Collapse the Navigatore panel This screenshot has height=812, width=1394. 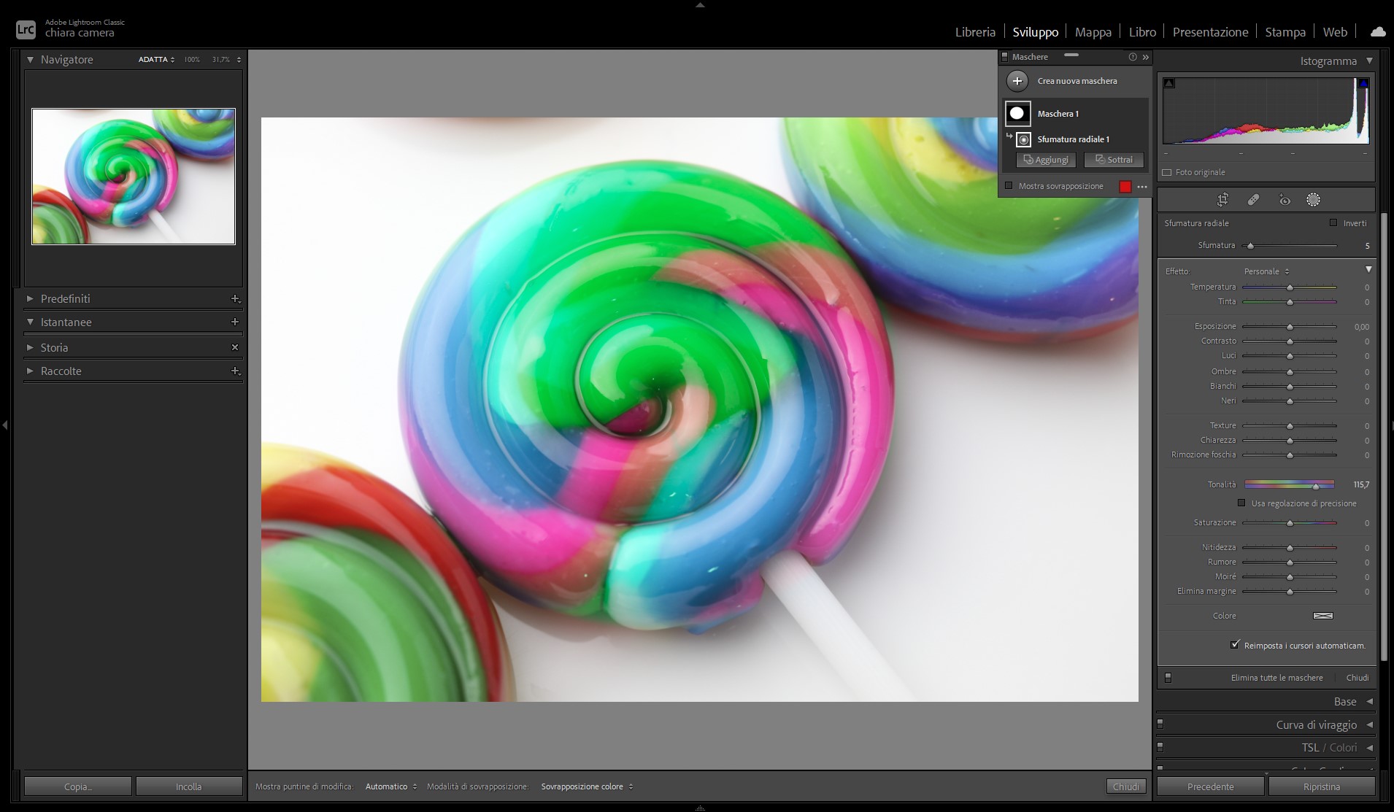click(30, 60)
